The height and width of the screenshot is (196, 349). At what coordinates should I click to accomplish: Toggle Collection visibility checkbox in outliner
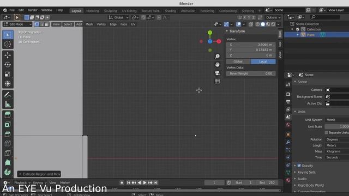(x=298, y=29)
